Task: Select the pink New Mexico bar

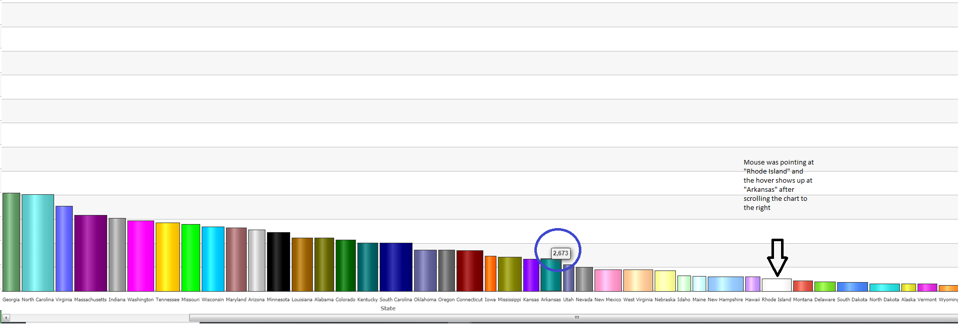Action: [x=608, y=281]
